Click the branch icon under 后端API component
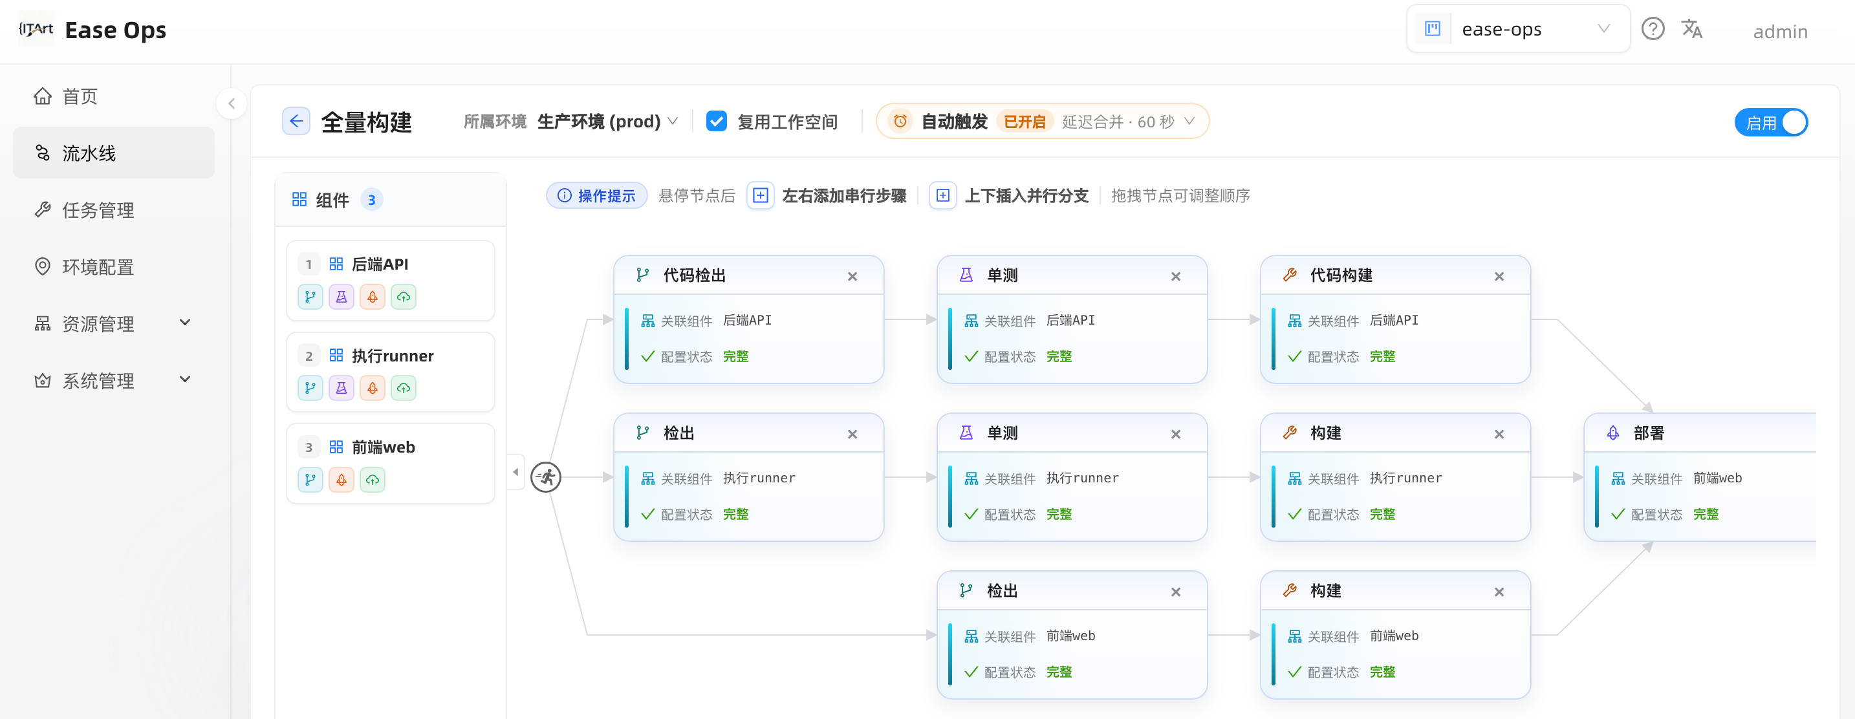 click(x=310, y=297)
